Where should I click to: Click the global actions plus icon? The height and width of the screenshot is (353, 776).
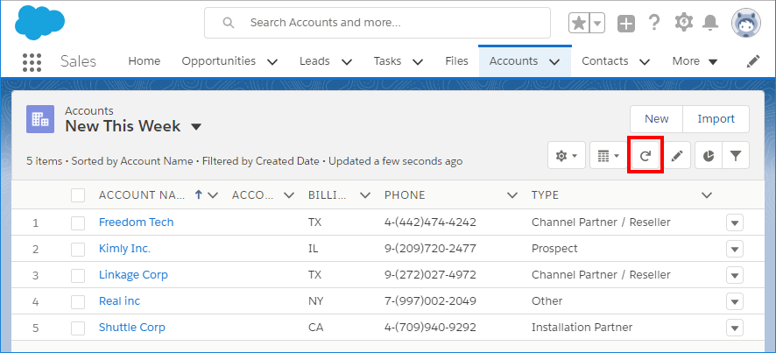tap(625, 24)
